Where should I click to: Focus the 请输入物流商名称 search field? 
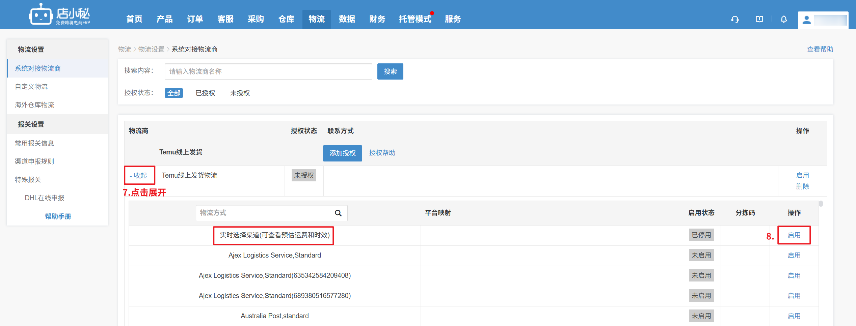coord(268,71)
